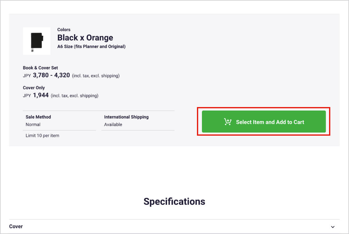Image resolution: width=349 pixels, height=234 pixels.
Task: Click the Black x Orange title
Action: tap(85, 38)
